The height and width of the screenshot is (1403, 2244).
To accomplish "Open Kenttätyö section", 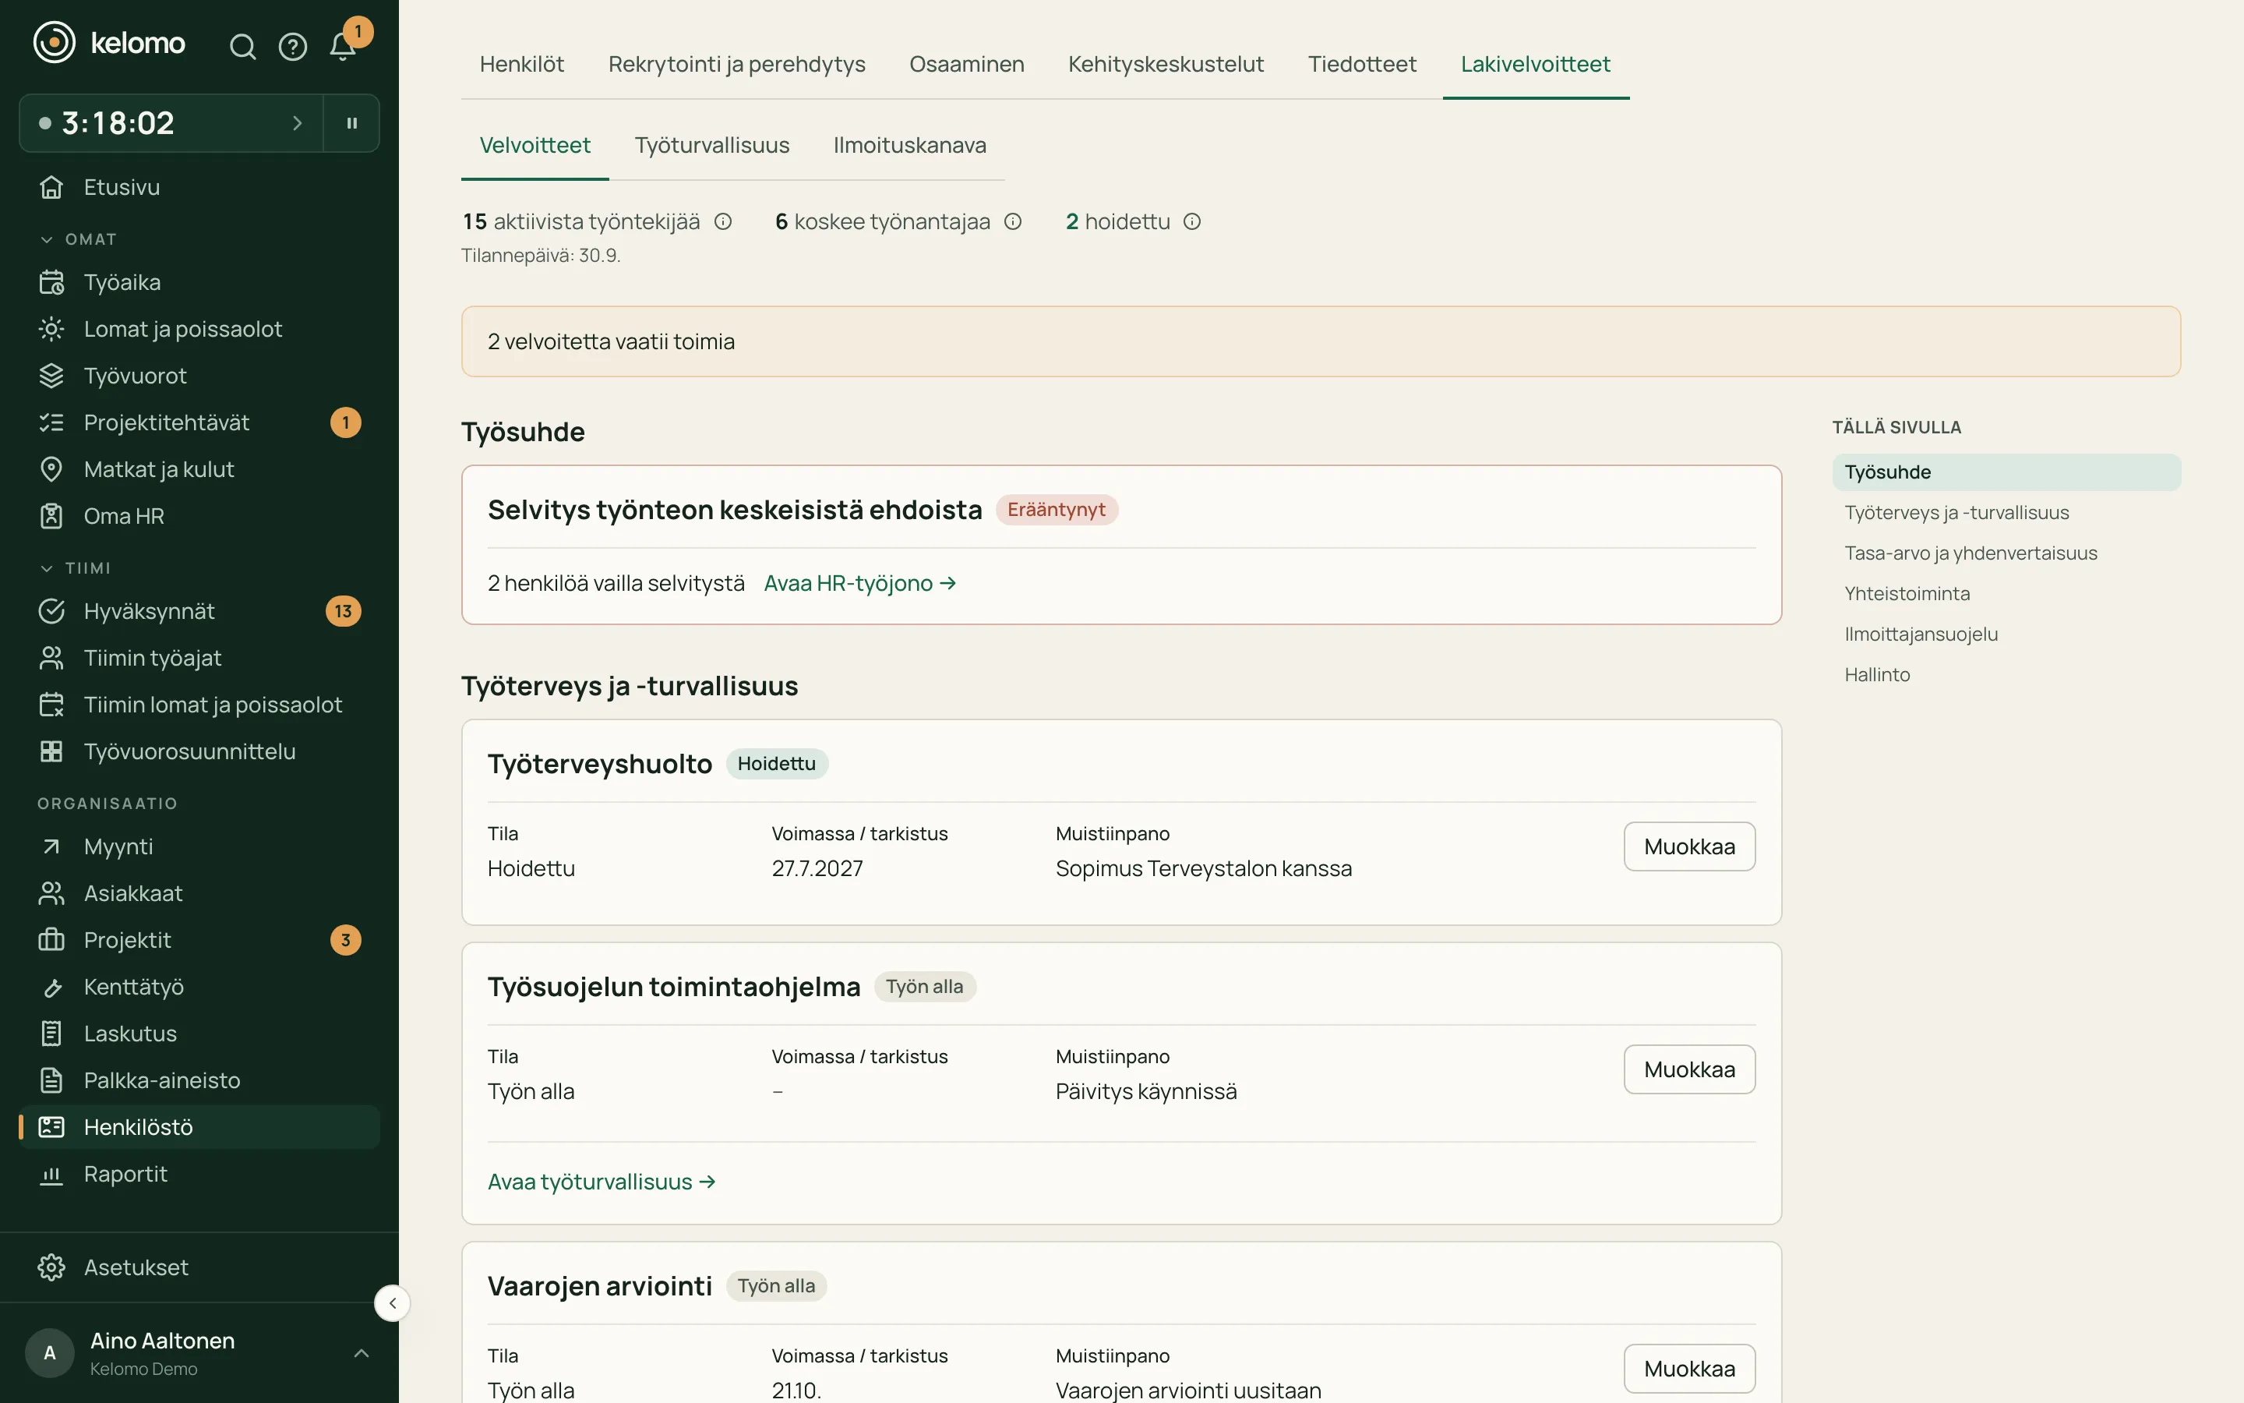I will [x=199, y=988].
